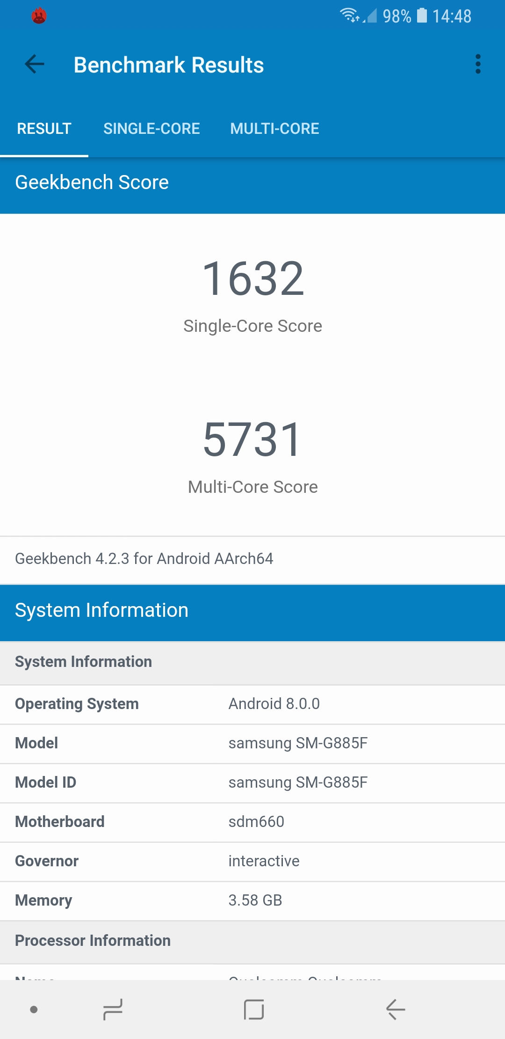Tap the 98% battery percentage
The height and width of the screenshot is (1039, 505).
397,16
